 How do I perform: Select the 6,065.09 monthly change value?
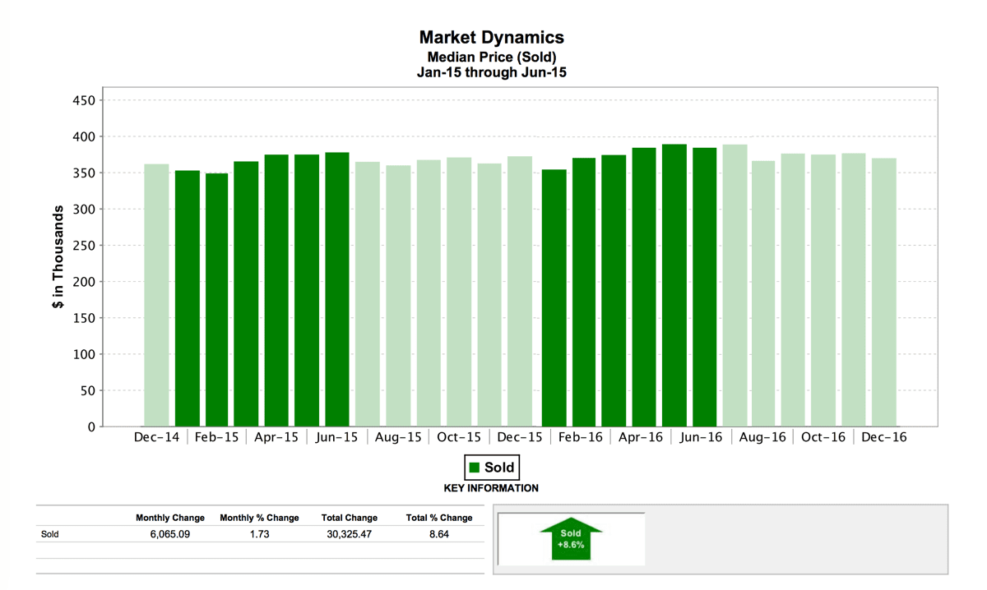(170, 534)
